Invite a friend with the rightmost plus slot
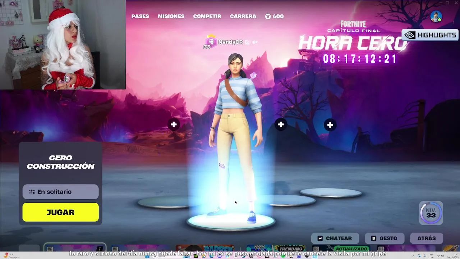Viewport: 460px width, 259px height. tap(330, 125)
